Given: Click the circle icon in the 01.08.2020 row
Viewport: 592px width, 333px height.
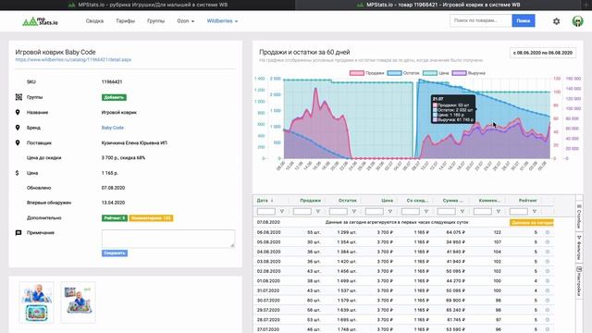Looking at the screenshot, I should coord(548,281).
